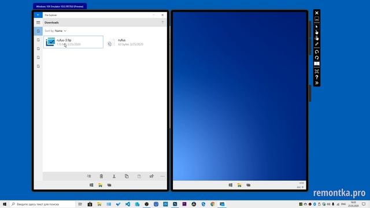Click the Downloads header title
This screenshot has height=208, width=370.
coord(51,23)
